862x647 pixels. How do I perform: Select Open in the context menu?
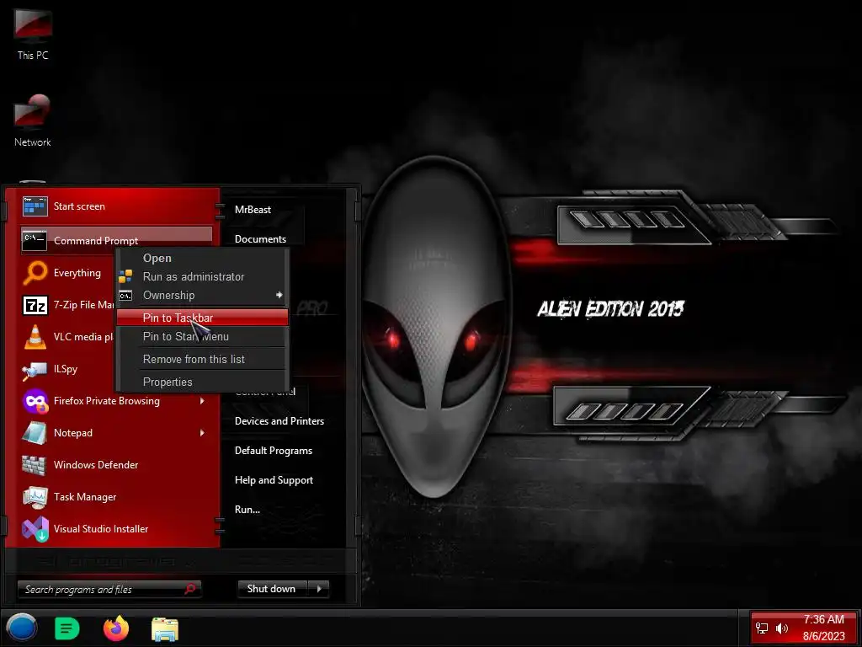click(x=202, y=258)
